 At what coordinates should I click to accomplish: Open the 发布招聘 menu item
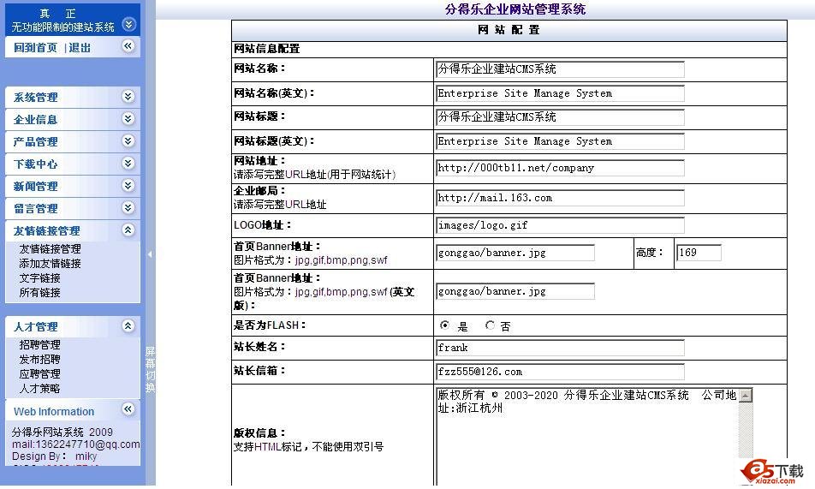(x=39, y=360)
